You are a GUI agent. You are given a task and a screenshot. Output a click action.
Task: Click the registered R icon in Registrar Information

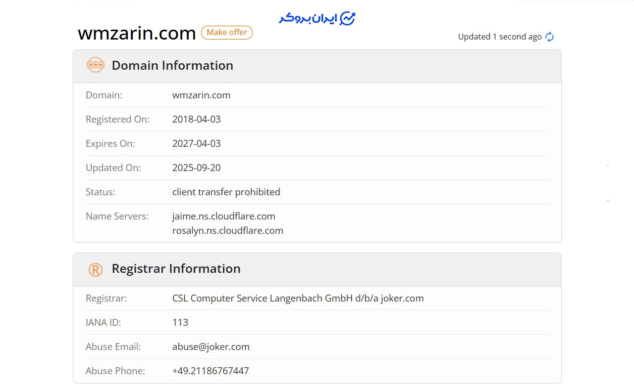96,269
